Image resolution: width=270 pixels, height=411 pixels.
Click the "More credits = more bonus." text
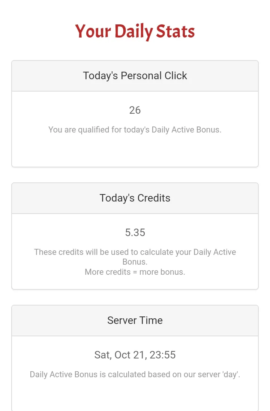[x=135, y=272]
